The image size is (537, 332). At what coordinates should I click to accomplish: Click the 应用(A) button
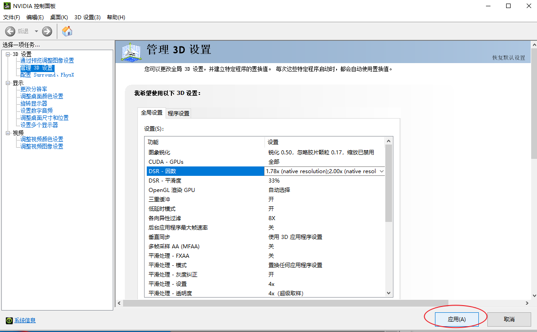(x=456, y=319)
